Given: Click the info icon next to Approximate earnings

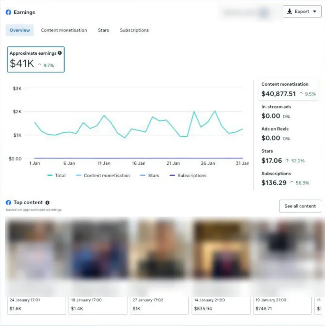Looking at the screenshot, I should pos(60,53).
